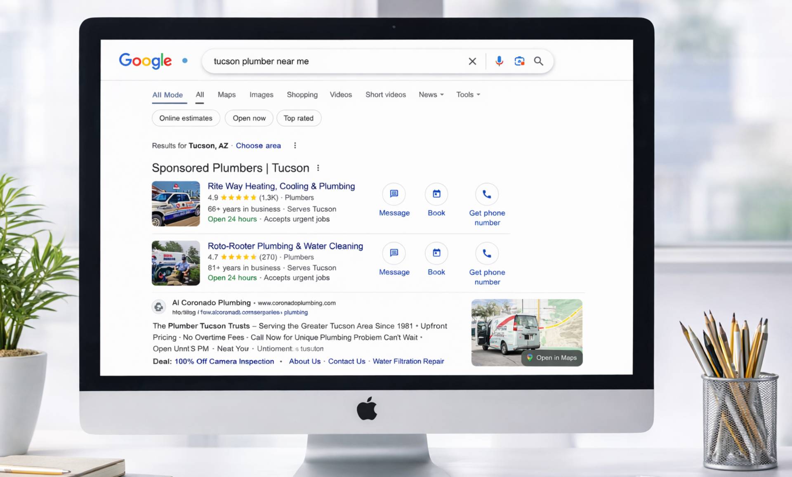This screenshot has width=792, height=477.
Task: Click the Choose area link
Action: click(258, 145)
